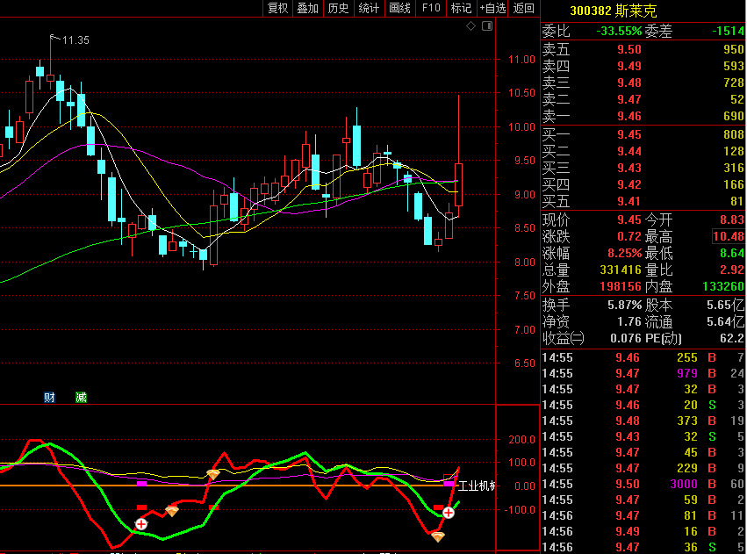Click the diamond icon above the chart

pyautogui.click(x=470, y=26)
